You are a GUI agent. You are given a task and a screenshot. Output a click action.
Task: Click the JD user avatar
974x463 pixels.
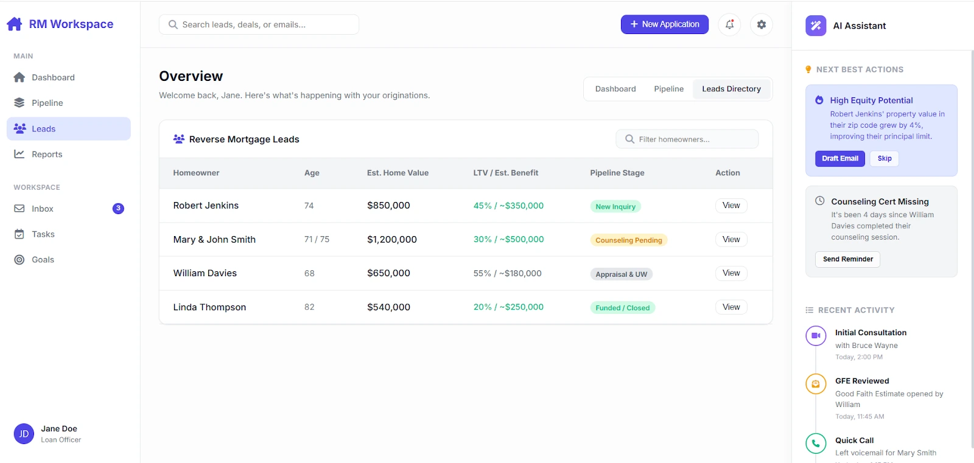tap(24, 434)
